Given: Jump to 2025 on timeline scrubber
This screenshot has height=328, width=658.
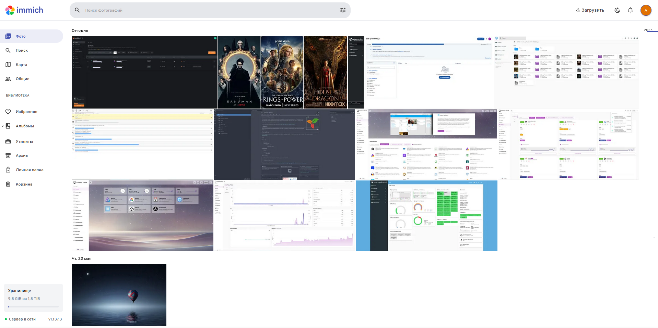Looking at the screenshot, I should tap(648, 30).
